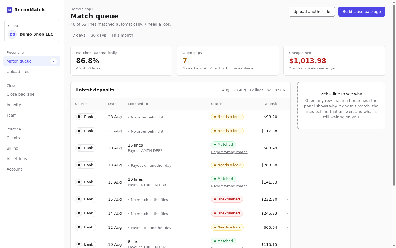Expand the 19 Aug $200.00 row chevron
Screen dimensions: 396x248
[287, 165]
